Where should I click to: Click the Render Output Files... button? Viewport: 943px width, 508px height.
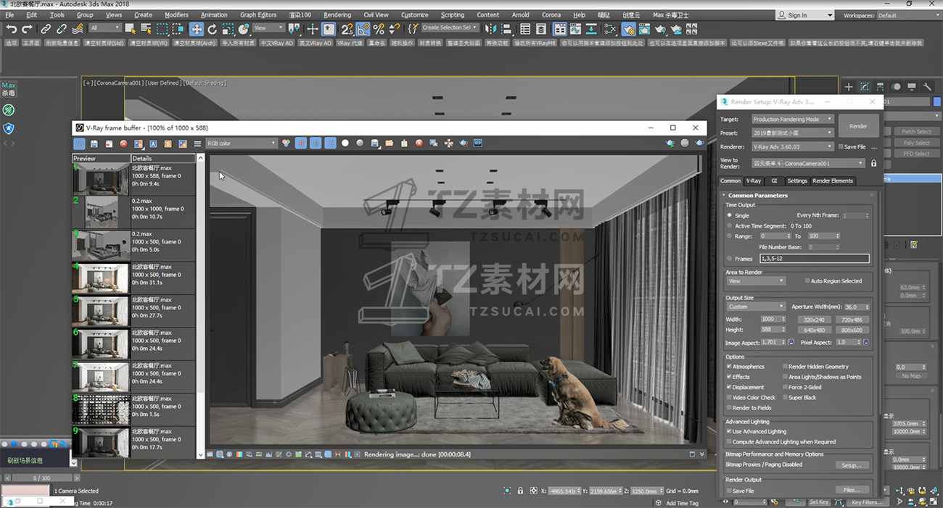tap(852, 490)
